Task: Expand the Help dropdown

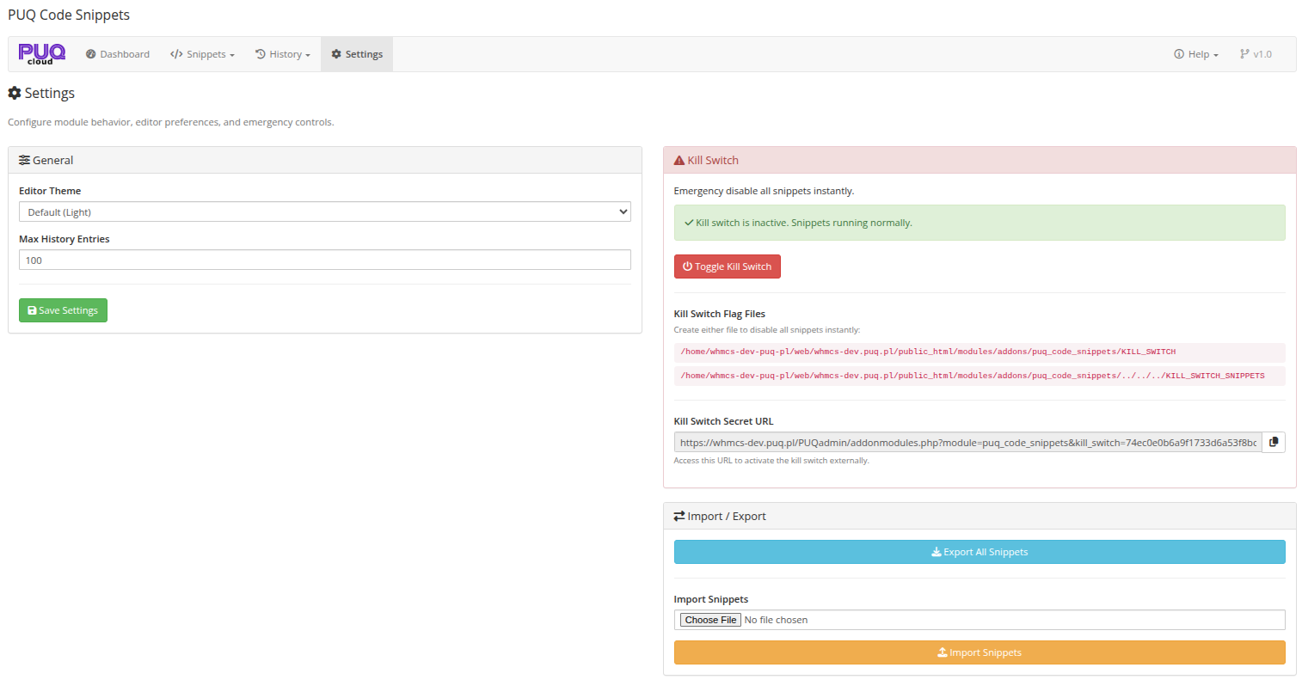Action: (x=1195, y=53)
